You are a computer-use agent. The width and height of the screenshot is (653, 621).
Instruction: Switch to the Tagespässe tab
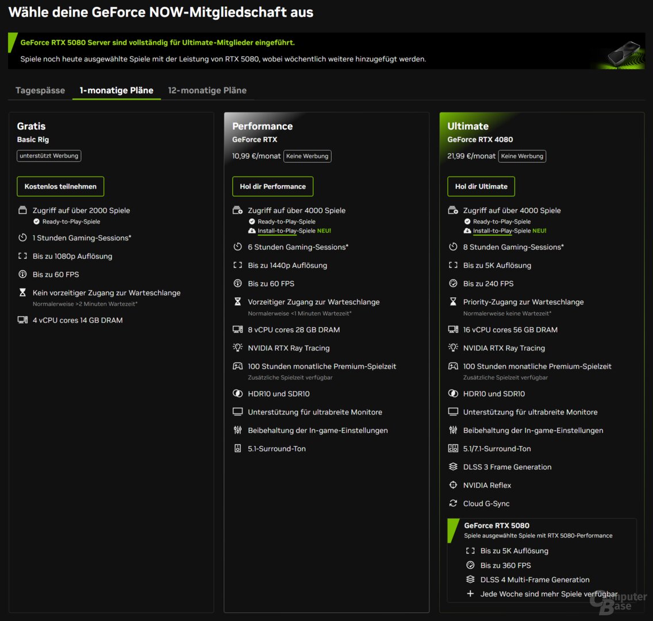tap(40, 90)
